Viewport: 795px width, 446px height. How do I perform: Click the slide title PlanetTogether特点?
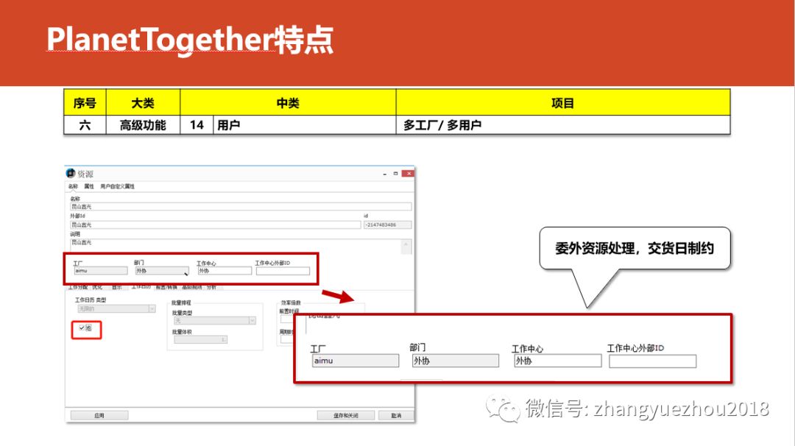(x=190, y=40)
